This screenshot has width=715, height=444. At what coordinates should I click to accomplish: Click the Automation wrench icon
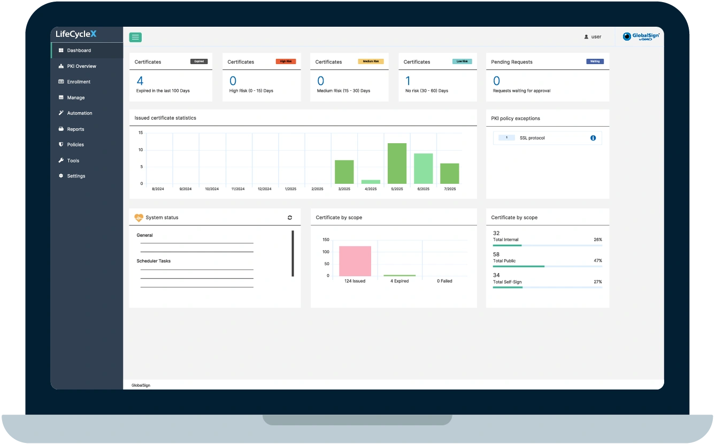click(x=60, y=113)
